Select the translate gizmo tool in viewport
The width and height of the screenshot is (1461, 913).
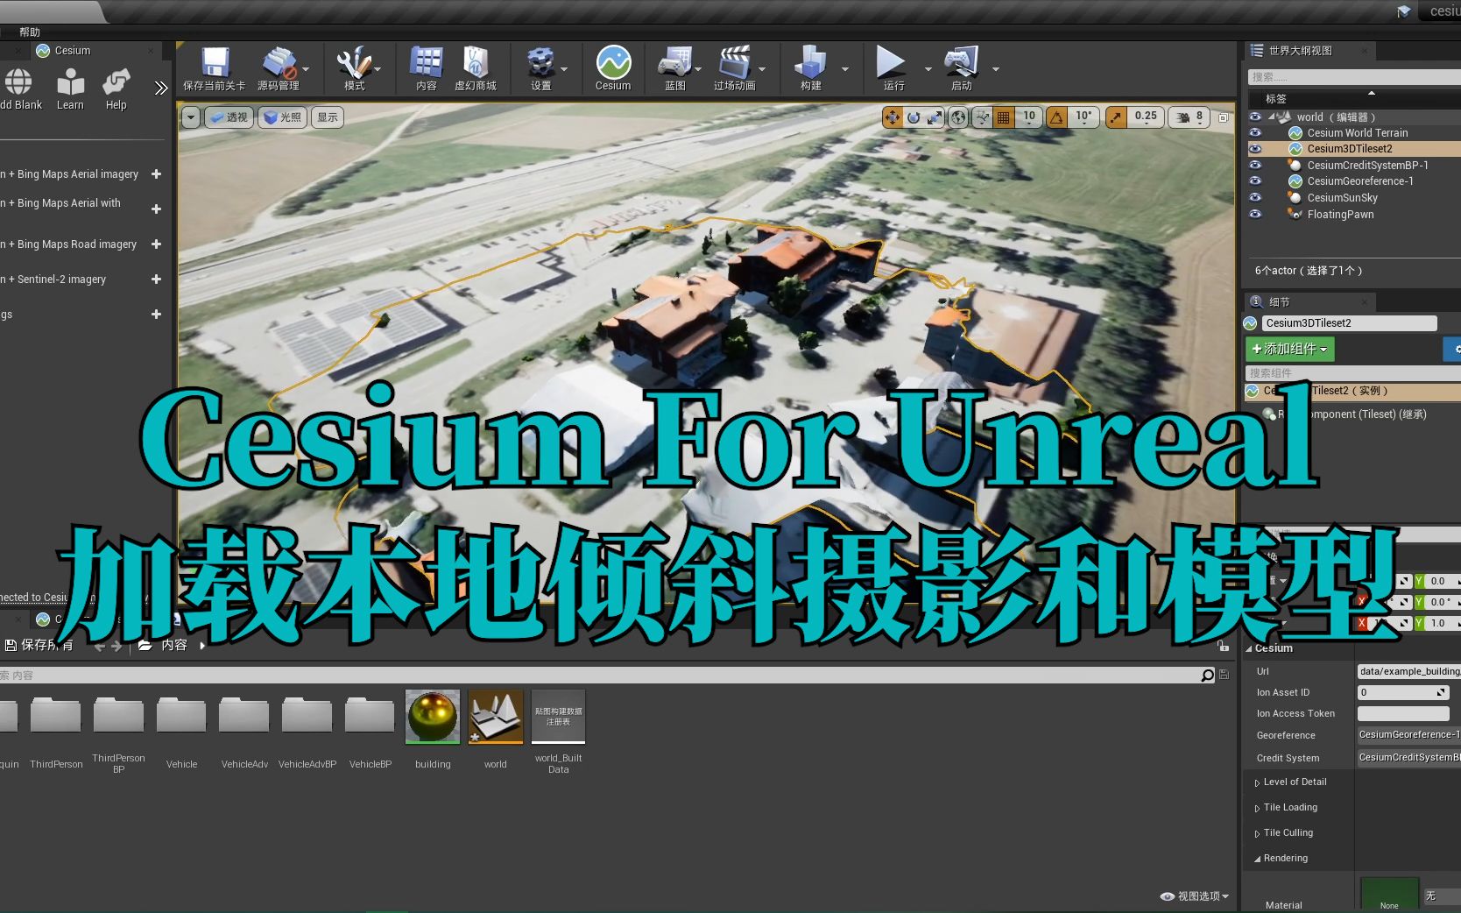[x=892, y=117]
